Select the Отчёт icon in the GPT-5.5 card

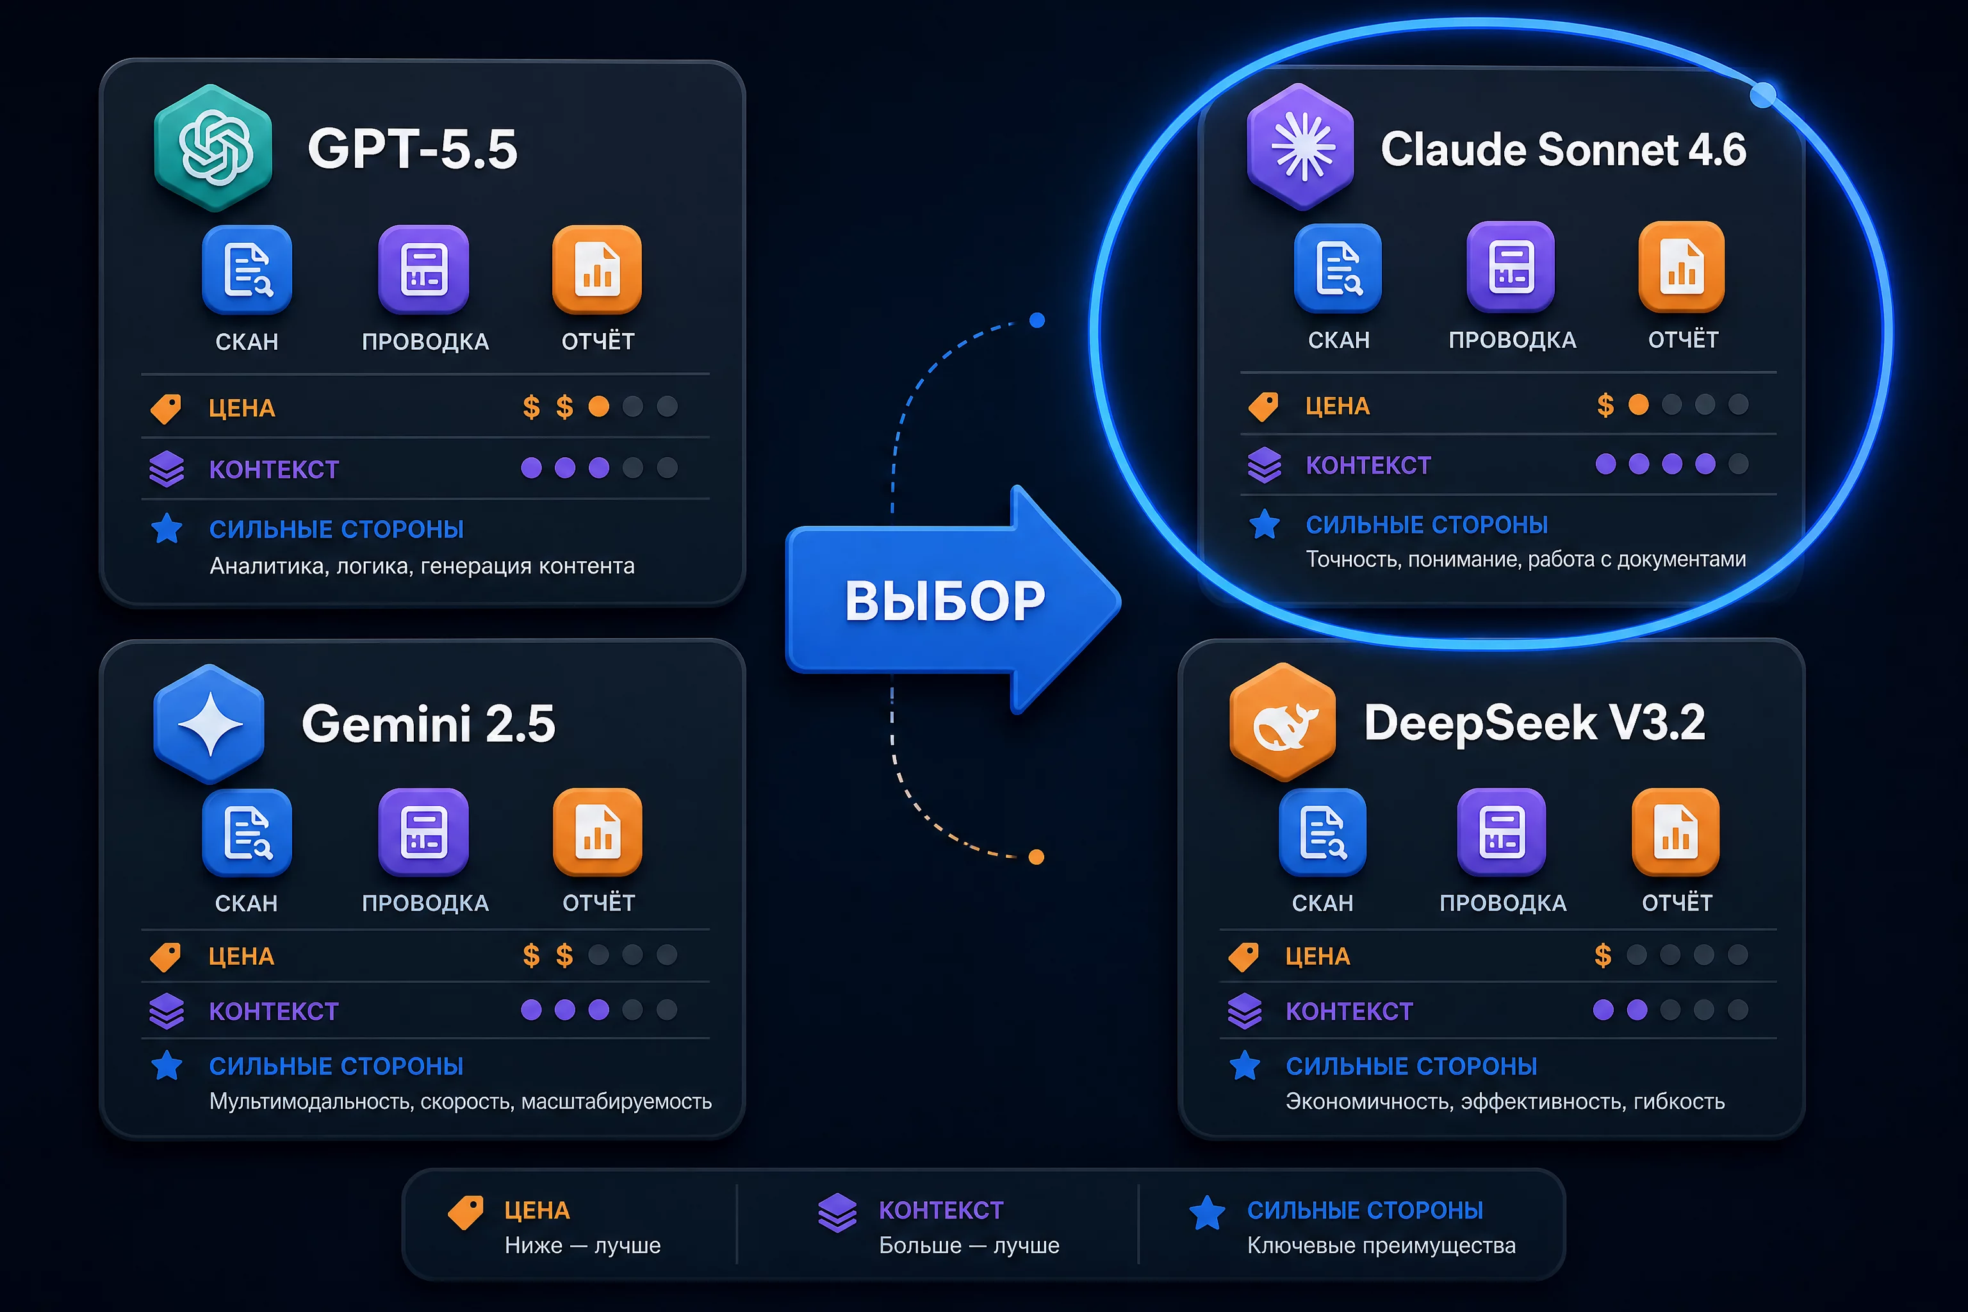tap(598, 270)
